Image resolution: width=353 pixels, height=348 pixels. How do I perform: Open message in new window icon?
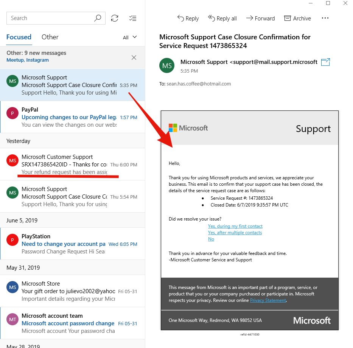click(x=325, y=62)
